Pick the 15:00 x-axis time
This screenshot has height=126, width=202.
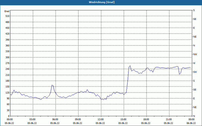[123, 119]
